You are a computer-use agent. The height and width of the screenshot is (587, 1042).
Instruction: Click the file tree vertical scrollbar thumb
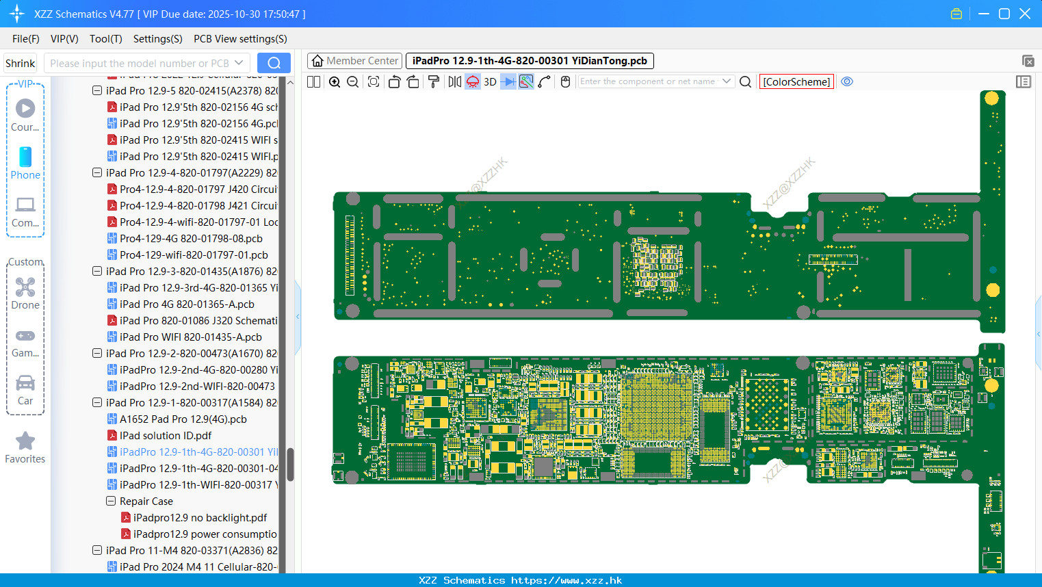[x=290, y=465]
